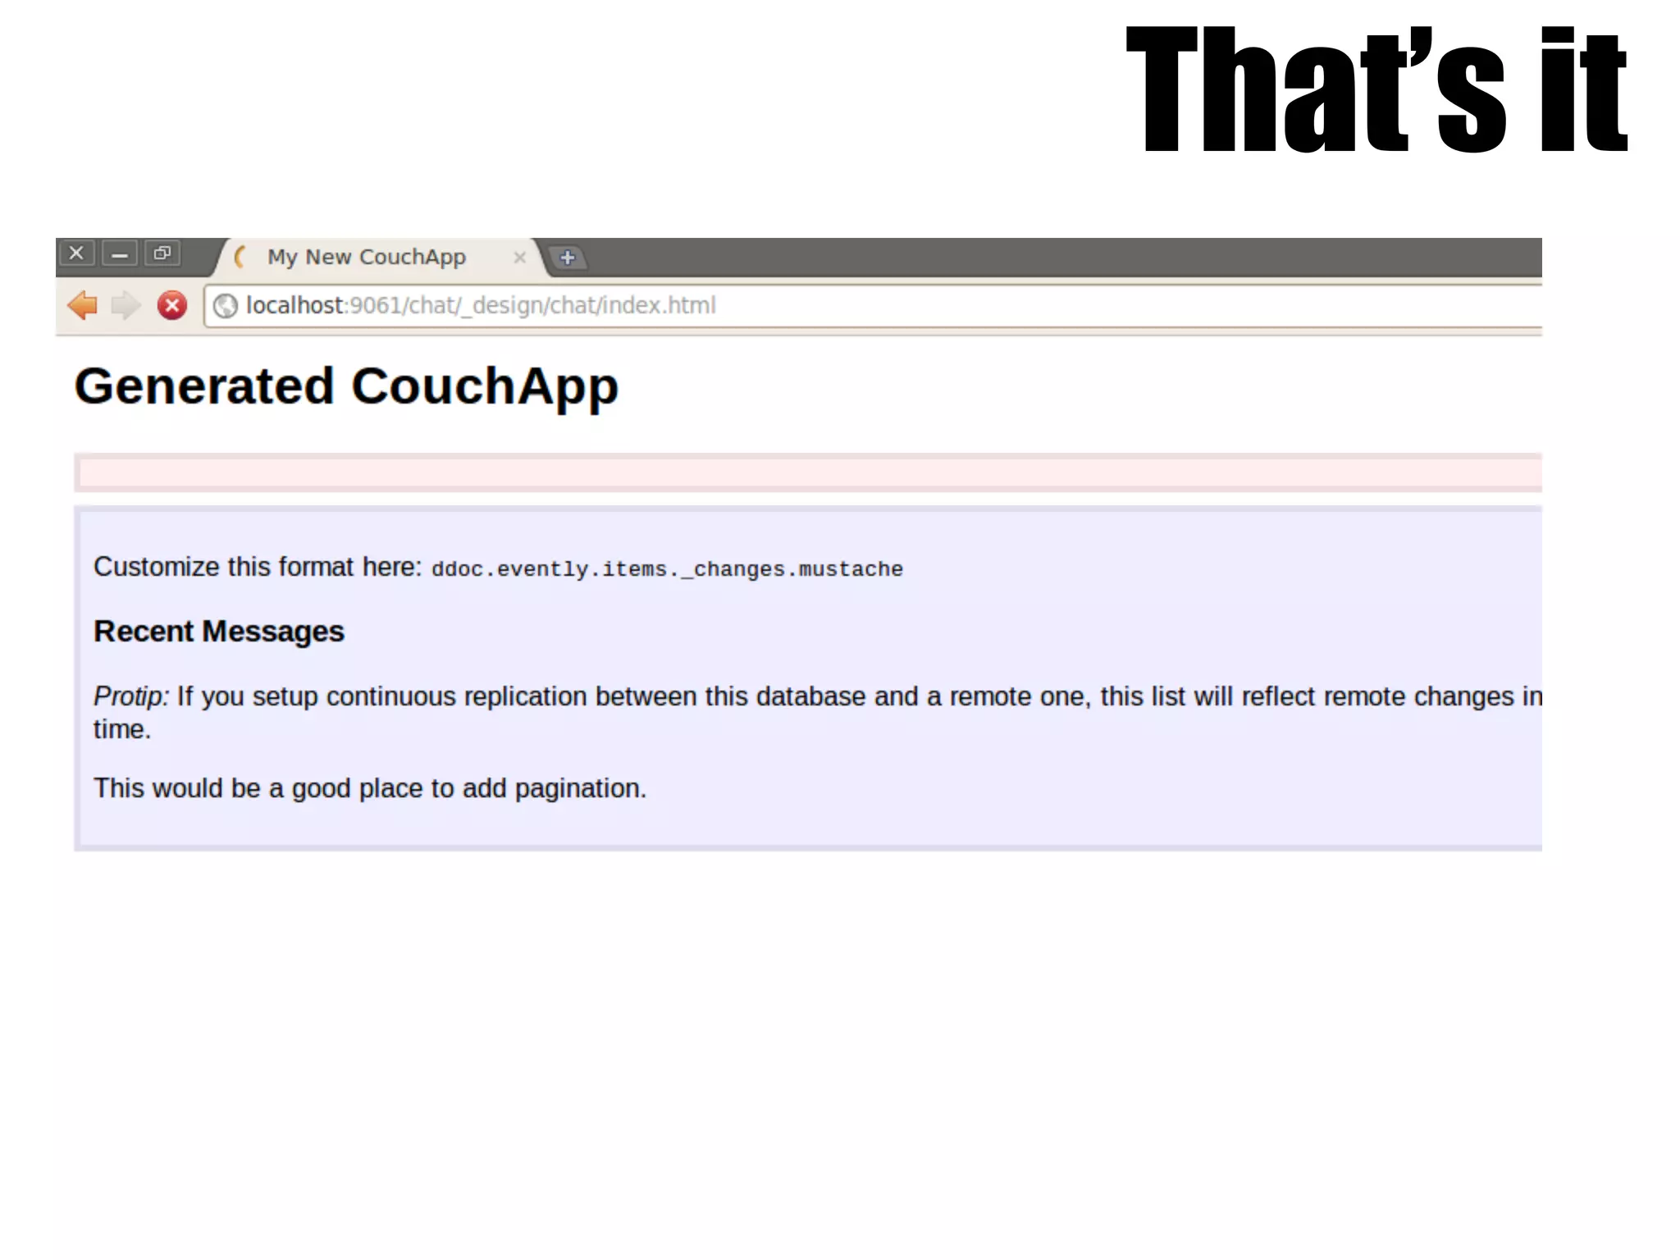Click the grey forward navigation arrow
The width and height of the screenshot is (1680, 1260).
tap(126, 305)
